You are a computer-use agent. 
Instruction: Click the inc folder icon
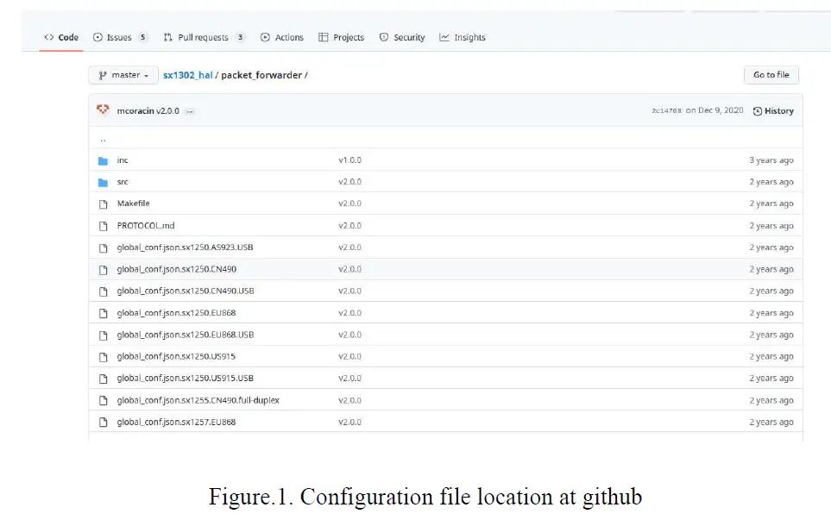pos(103,160)
